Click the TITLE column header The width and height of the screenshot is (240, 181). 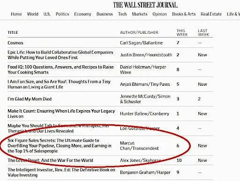(x=13, y=32)
